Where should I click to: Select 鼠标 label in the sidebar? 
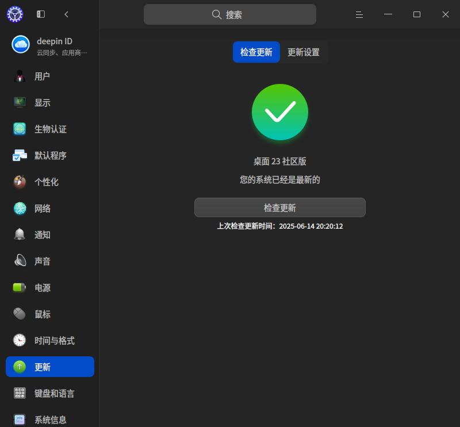(42, 314)
